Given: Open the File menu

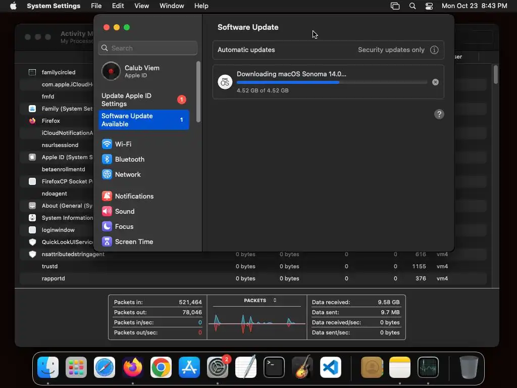Looking at the screenshot, I should (96, 6).
